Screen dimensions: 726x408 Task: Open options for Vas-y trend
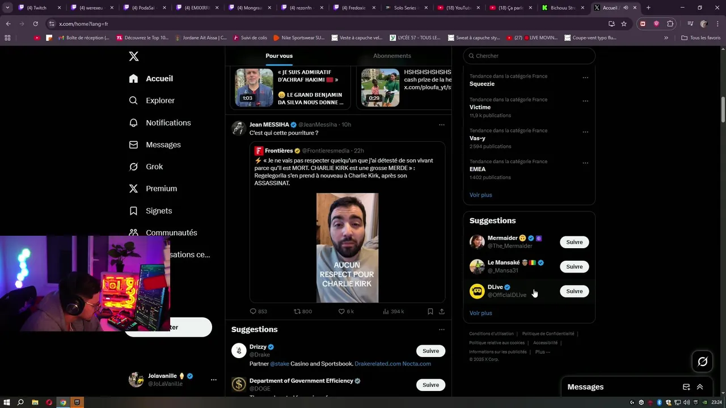point(585,132)
